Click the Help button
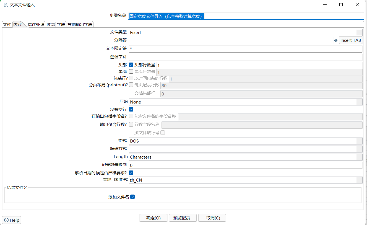The image size is (367, 225). (12, 220)
